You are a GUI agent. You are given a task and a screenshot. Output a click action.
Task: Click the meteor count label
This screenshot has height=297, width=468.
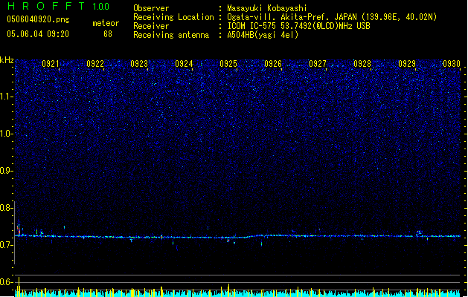pos(106,23)
